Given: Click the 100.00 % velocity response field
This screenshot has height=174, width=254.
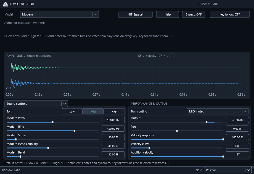Looking at the screenshot, I should pos(237,137).
